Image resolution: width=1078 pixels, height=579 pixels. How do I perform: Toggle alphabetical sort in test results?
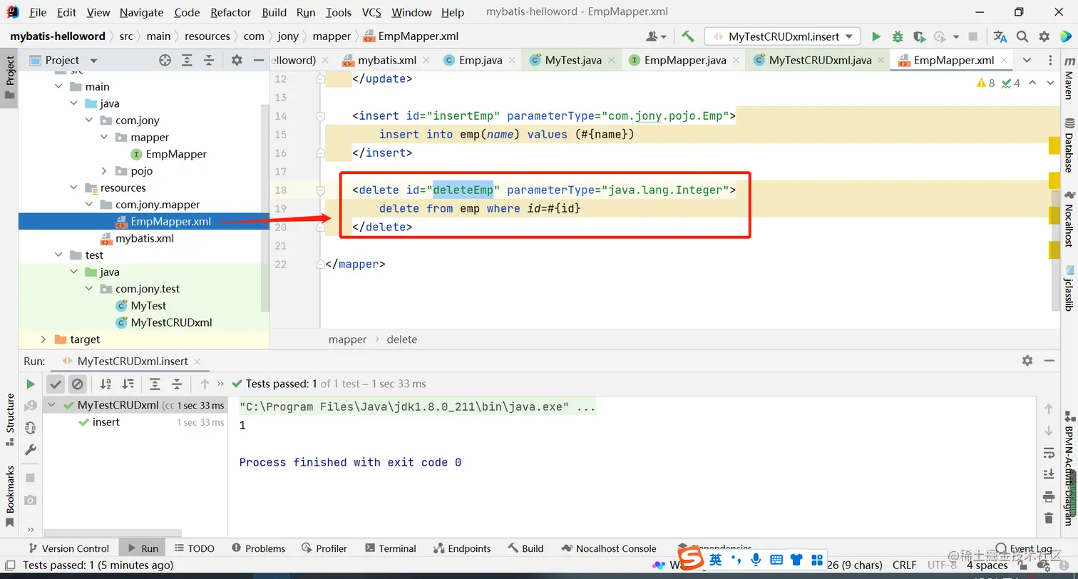[106, 384]
